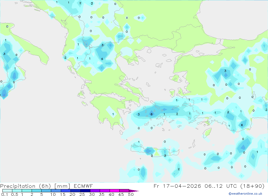Viewport: 268px width, 196px height.
Task: Click the 'Precipitation (6h)' title text
Action: 25,186
